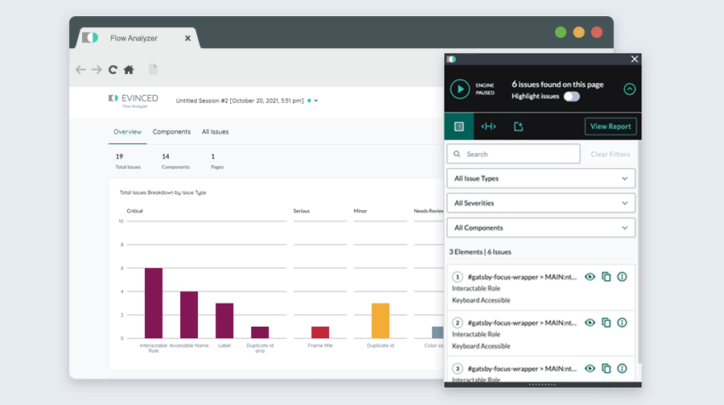
Task: Click the View Report button
Action: click(x=611, y=126)
